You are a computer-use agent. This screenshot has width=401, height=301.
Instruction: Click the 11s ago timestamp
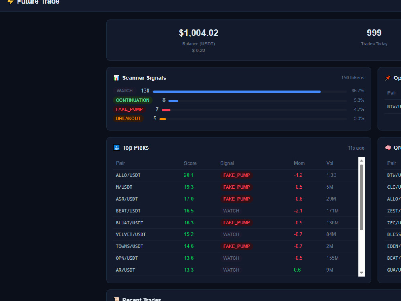tap(356, 148)
